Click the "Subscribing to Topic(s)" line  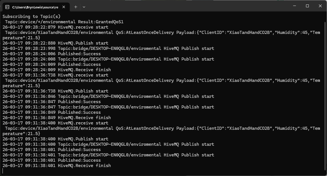32,17
